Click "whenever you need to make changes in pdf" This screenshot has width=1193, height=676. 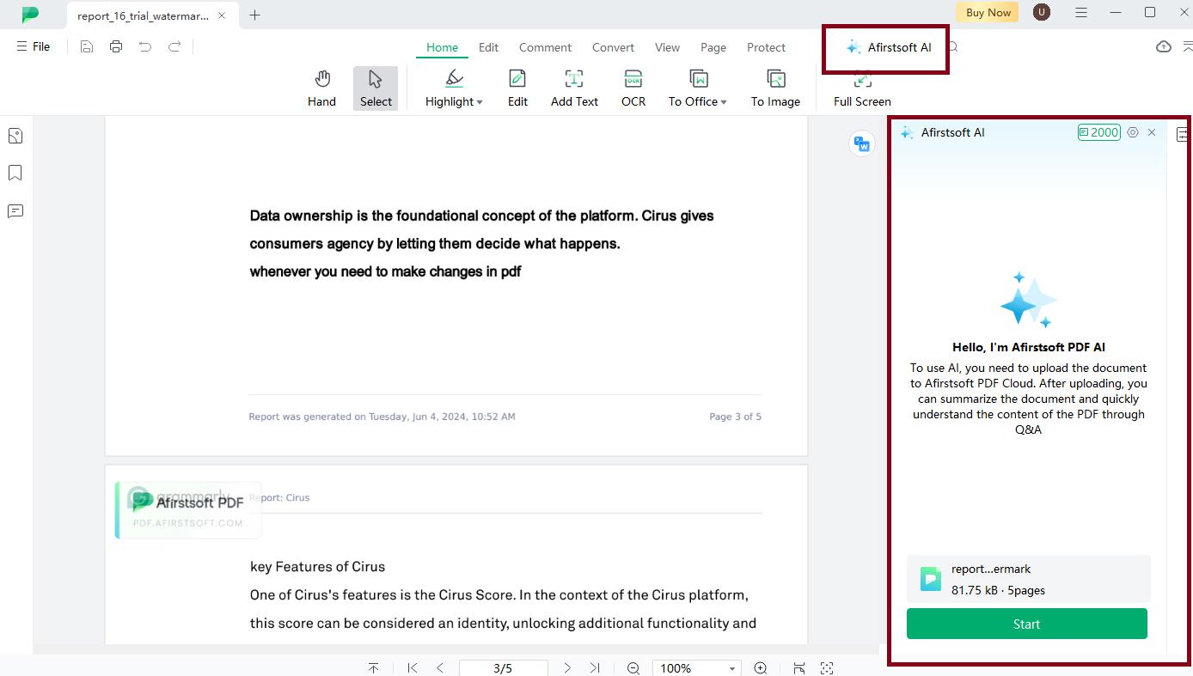(x=385, y=271)
